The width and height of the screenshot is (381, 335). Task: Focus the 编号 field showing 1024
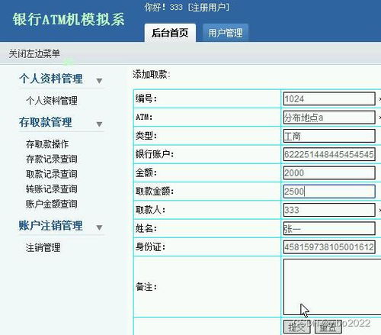click(329, 98)
